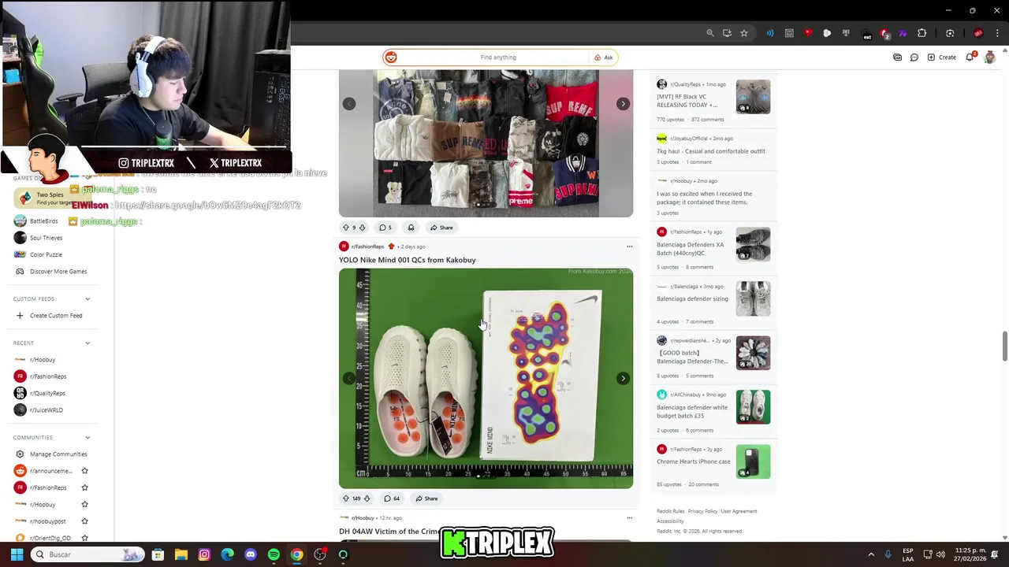
Task: Favorite r/FashionReps community with the star
Action: 84,487
